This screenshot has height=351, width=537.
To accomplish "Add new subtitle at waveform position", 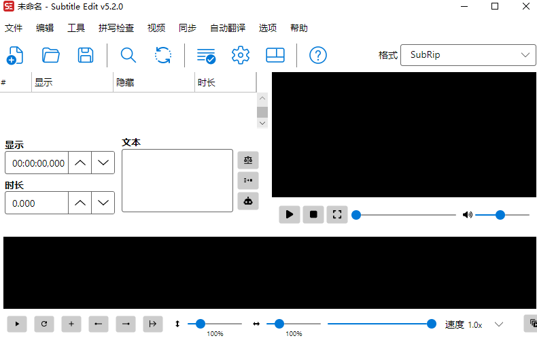I will [x=71, y=324].
